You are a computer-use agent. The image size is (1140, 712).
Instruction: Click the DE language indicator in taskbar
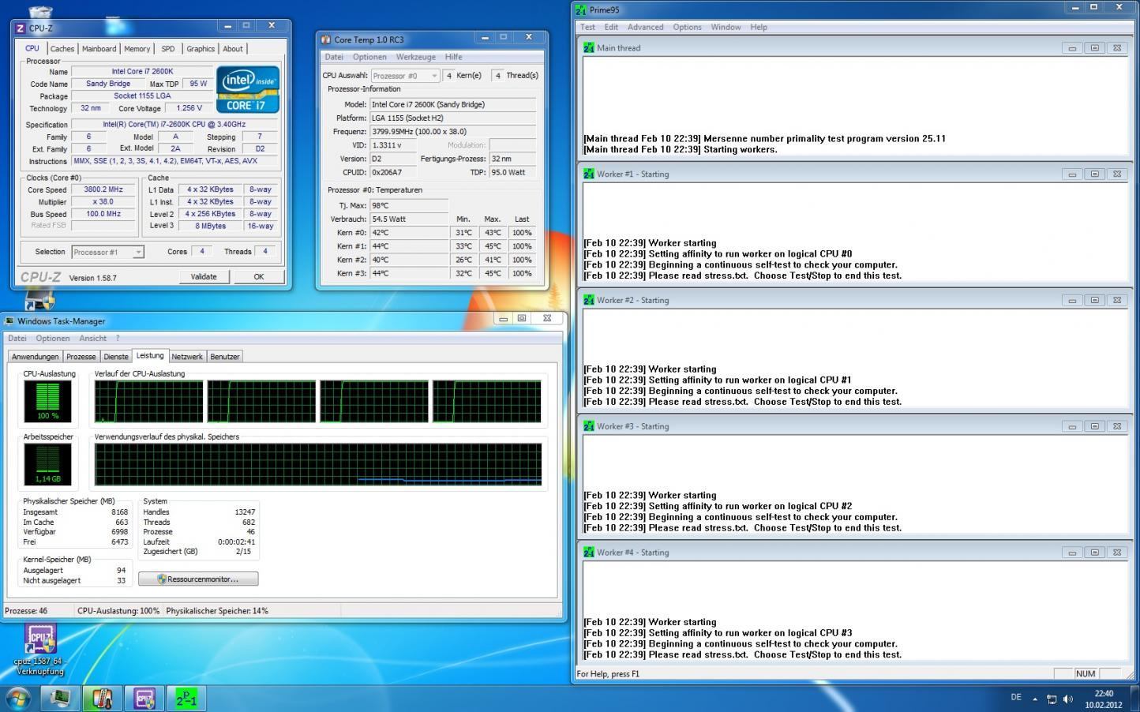1016,697
